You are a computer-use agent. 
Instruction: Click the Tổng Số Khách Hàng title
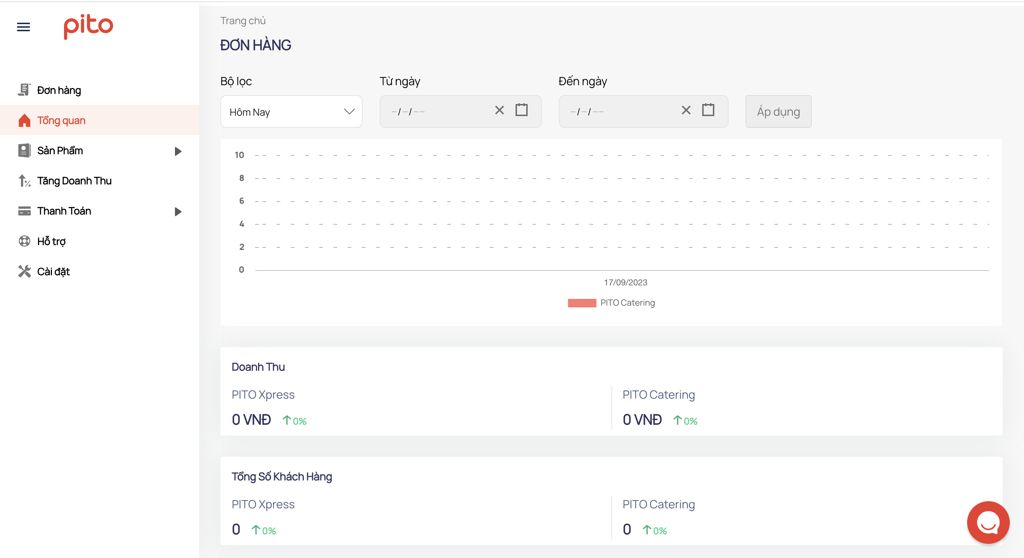pos(282,477)
